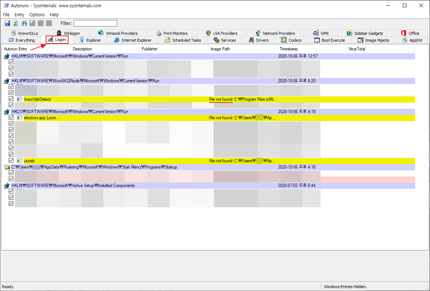Image resolution: width=430 pixels, height=291 pixels.
Task: Click timestamp '2020-10-06 오후 12:57'
Action: 298,56
